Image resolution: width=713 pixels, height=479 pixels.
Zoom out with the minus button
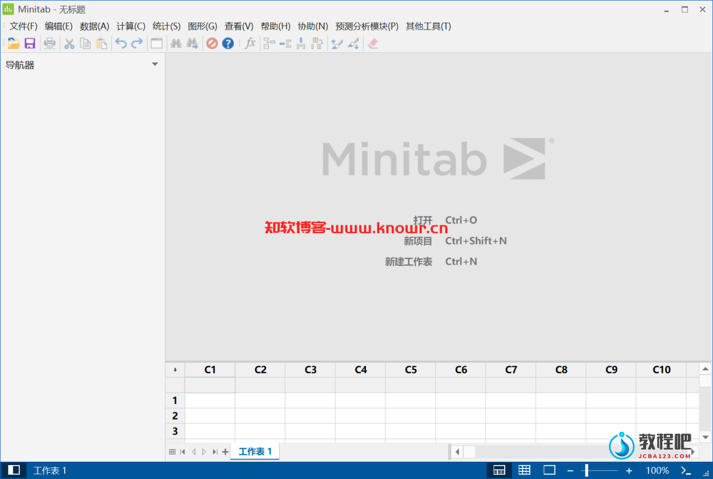[x=570, y=471]
